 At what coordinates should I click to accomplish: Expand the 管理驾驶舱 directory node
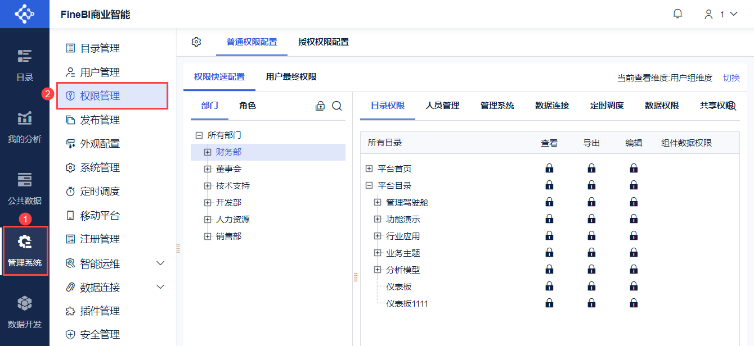point(378,202)
